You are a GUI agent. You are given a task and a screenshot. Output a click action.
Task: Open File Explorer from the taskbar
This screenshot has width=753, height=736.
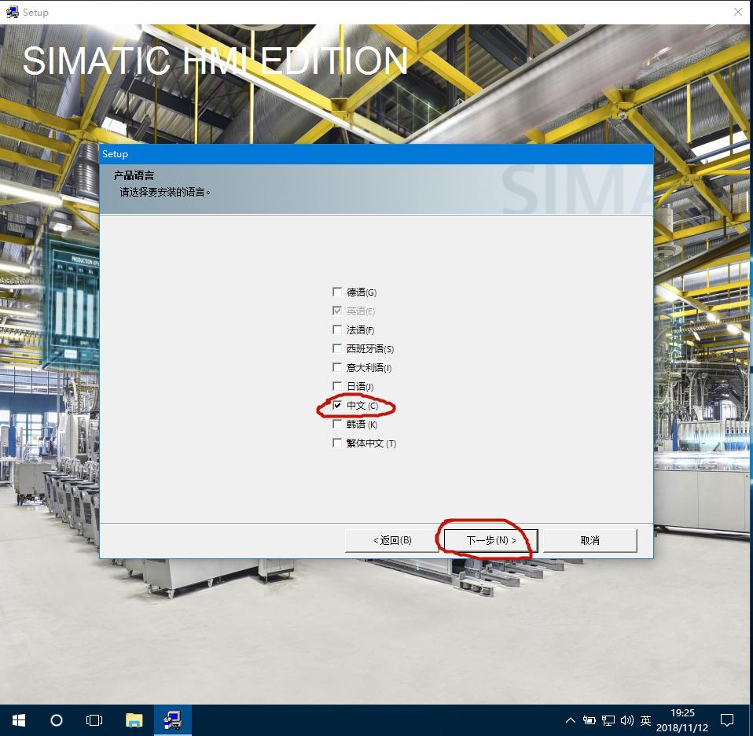point(133,719)
